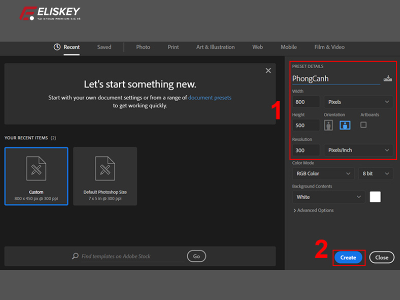Expand Advanced Options
This screenshot has width=400, height=300.
313,210
